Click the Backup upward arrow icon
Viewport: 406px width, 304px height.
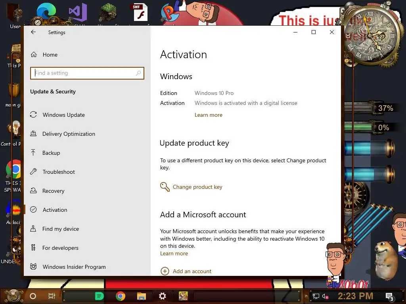click(33, 152)
